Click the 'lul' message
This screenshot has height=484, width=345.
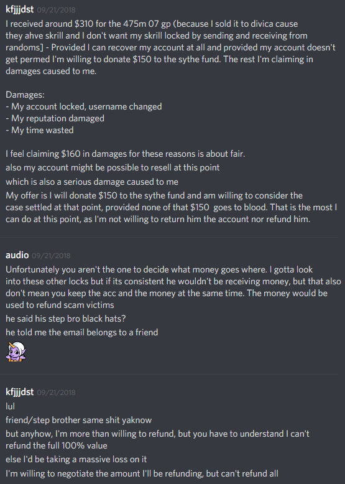[x=10, y=406]
